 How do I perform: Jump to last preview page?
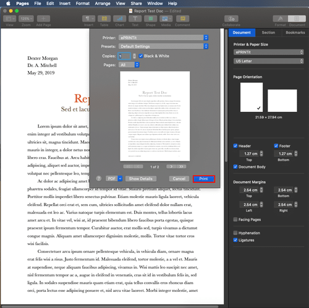181,166
